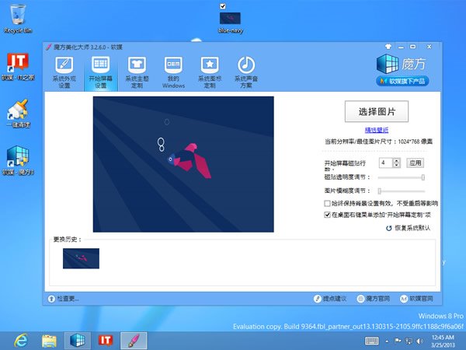Click the paintbrush 美化大师 taskbar button

pyautogui.click(x=134, y=341)
